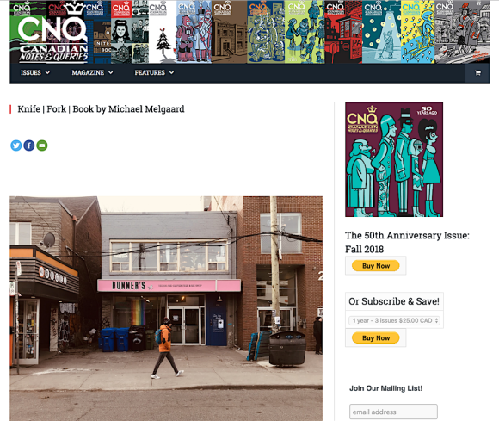Open the white Christmas tree cover thumbnail
Screen dimensions: 499x421
163,32
